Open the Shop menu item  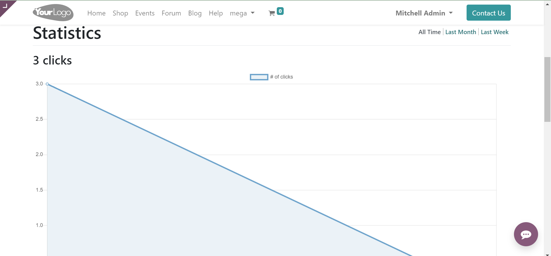pyautogui.click(x=120, y=13)
